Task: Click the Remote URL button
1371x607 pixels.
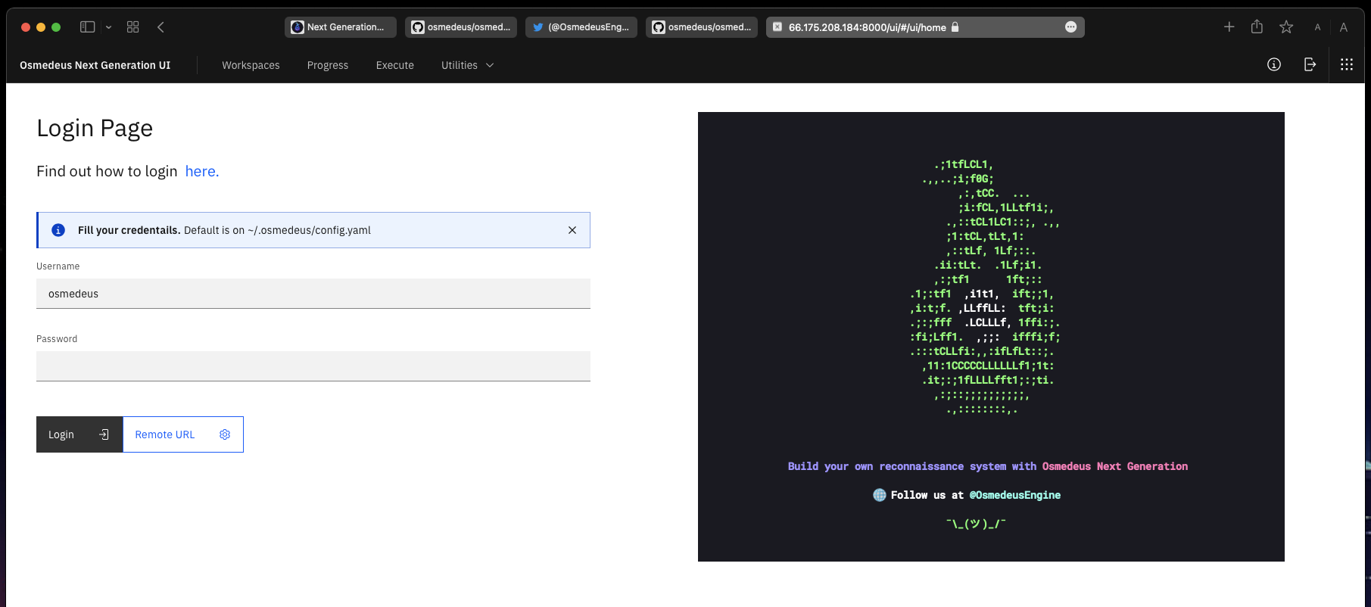Action: click(x=183, y=434)
